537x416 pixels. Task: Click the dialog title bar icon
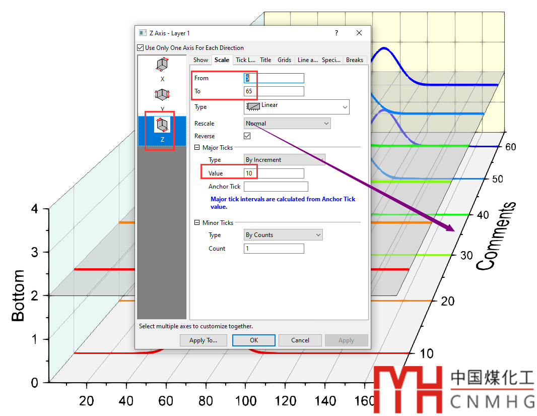click(x=143, y=33)
